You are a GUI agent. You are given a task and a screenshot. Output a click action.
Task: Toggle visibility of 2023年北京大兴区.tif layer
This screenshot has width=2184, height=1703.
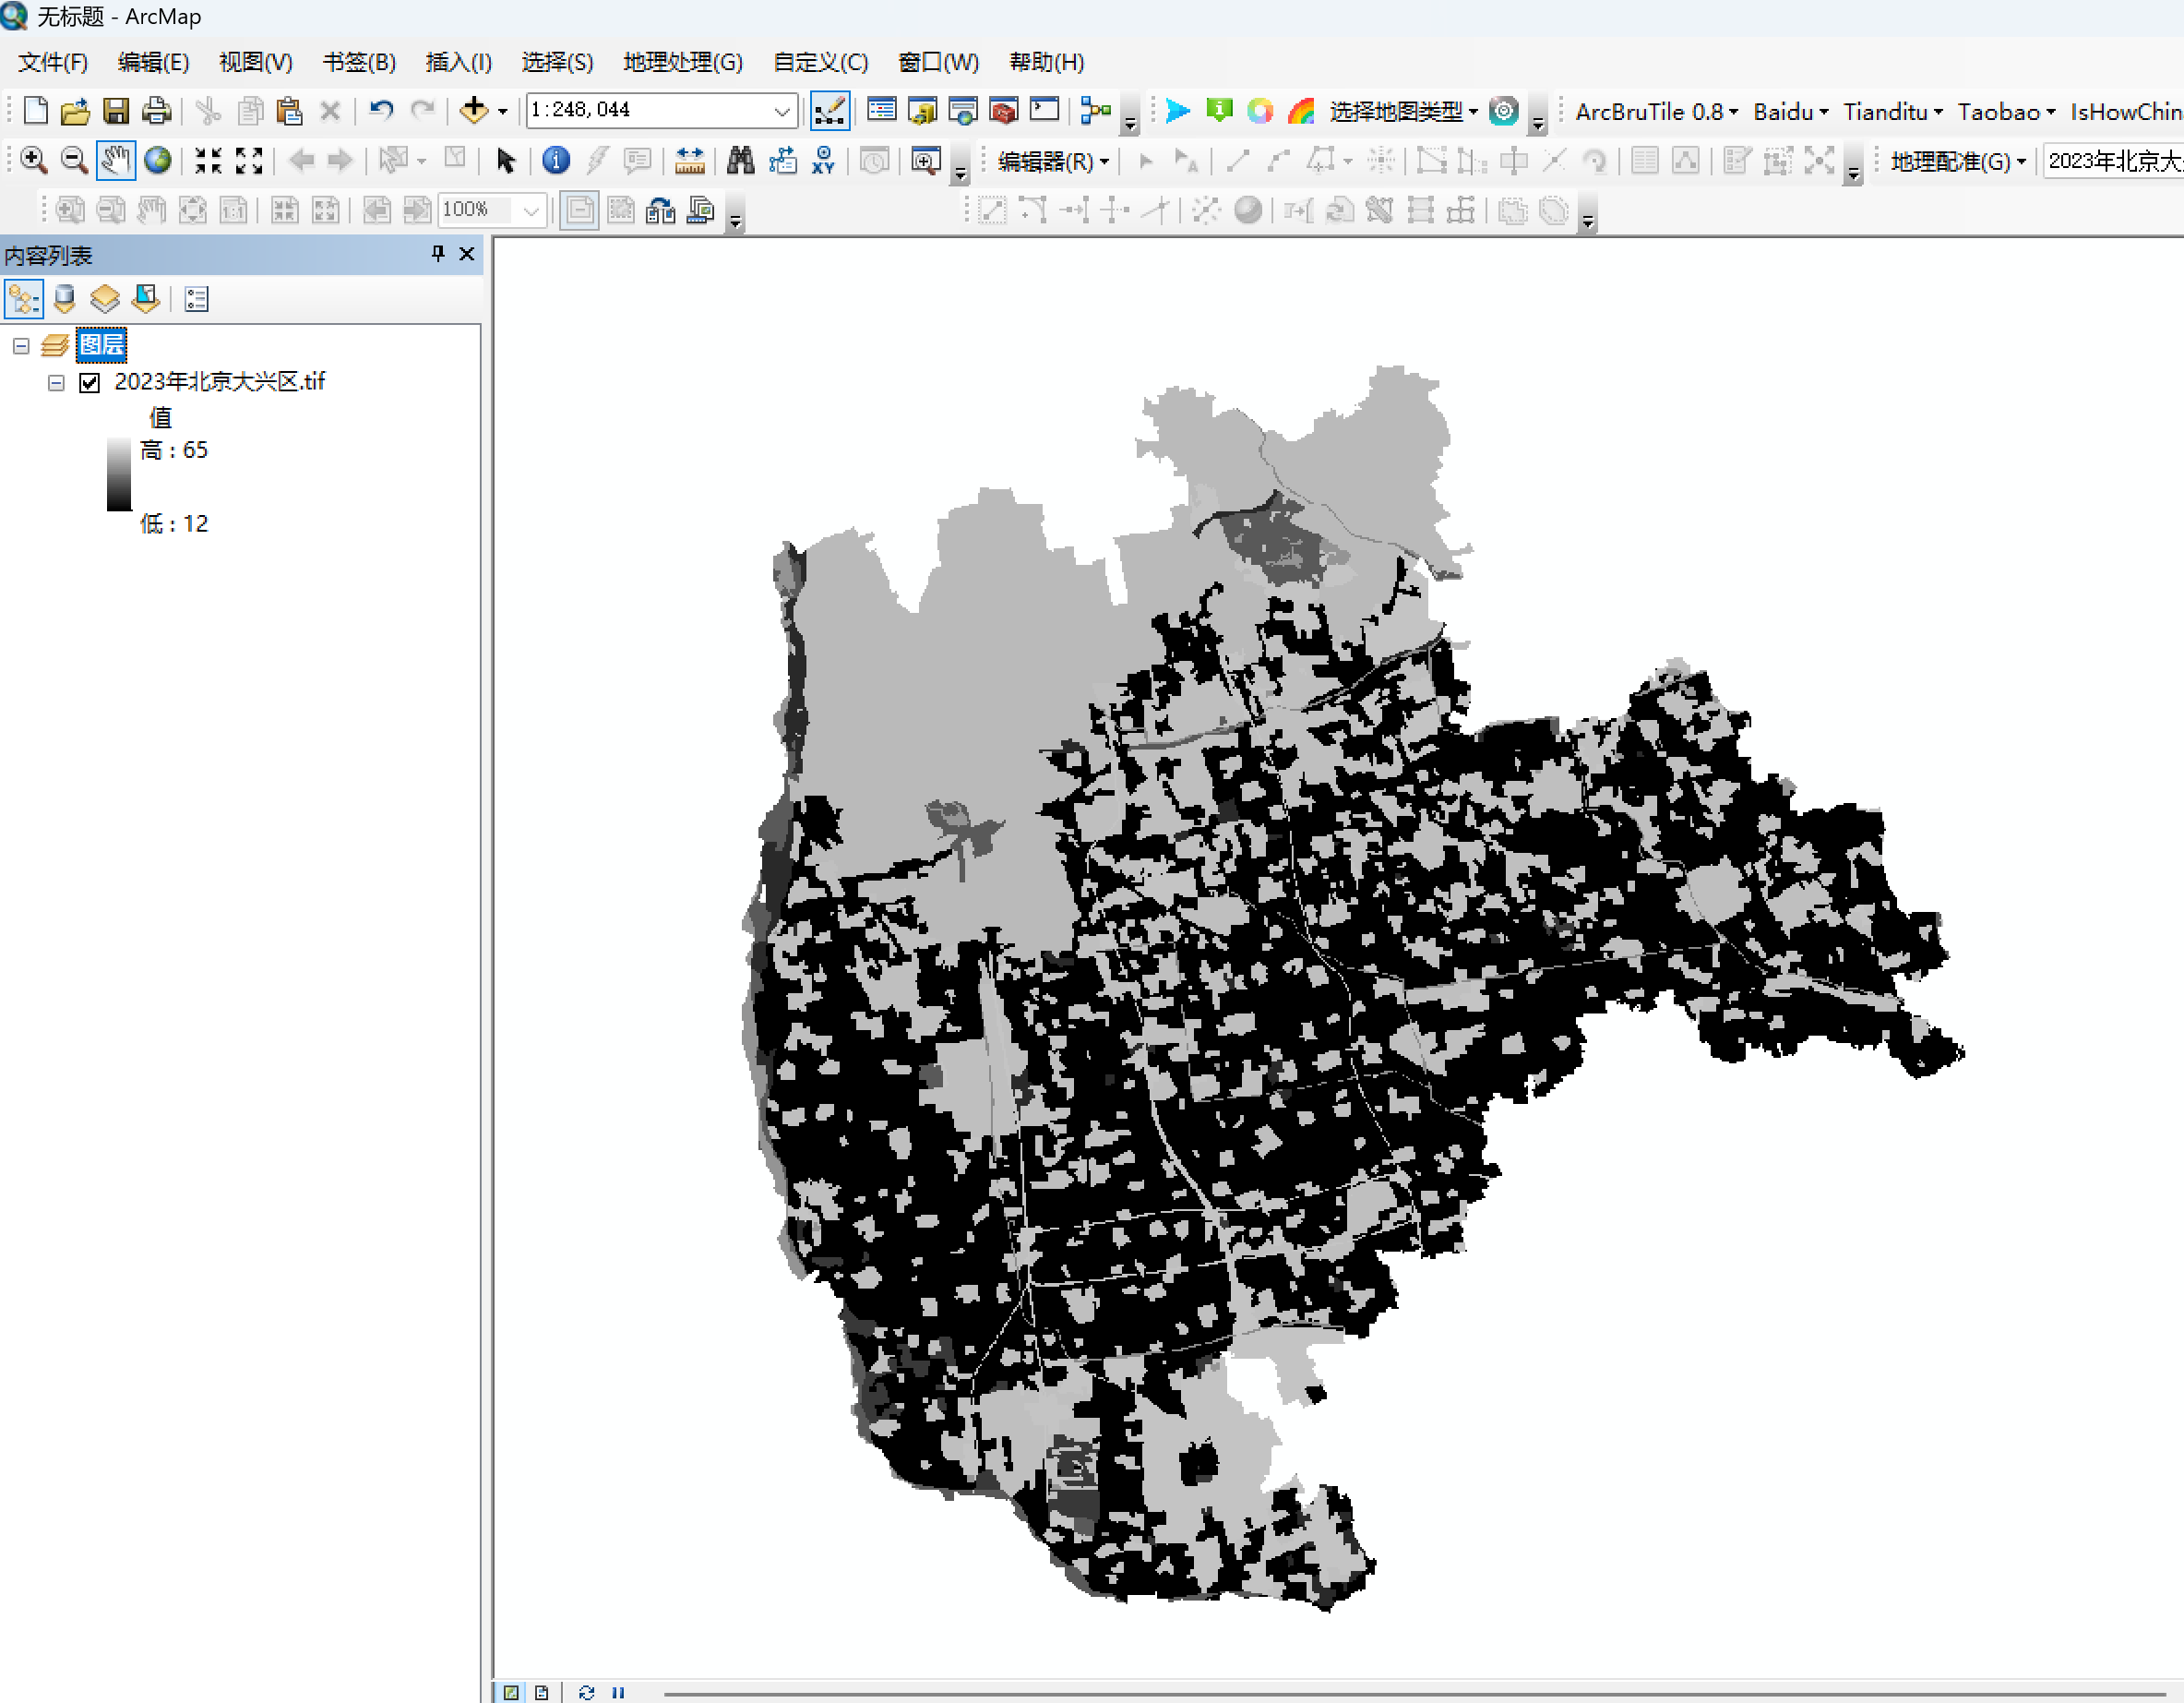point(90,383)
